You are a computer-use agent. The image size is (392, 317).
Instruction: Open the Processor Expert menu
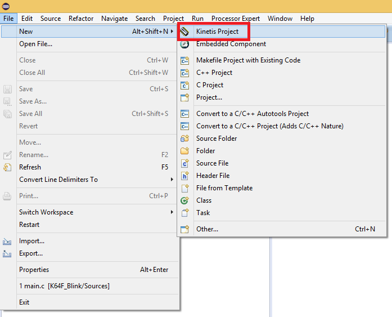click(x=236, y=19)
